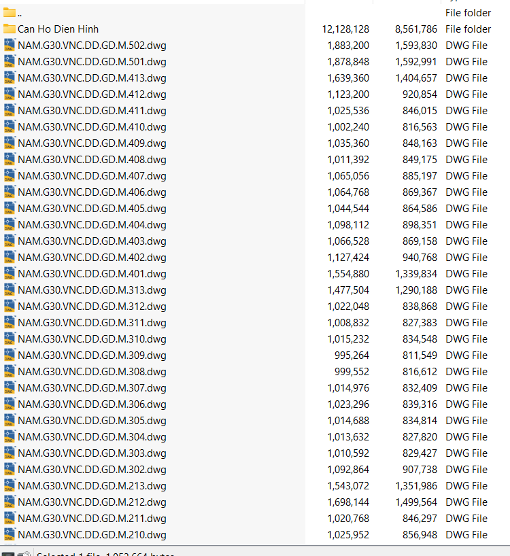510x556 pixels.
Task: Select file name NAM.G30.VNC.DD.GD.M.212.dwg
Action: tap(92, 502)
